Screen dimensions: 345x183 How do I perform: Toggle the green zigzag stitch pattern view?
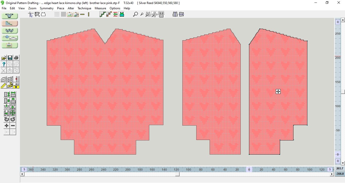[122, 15]
